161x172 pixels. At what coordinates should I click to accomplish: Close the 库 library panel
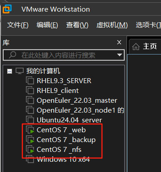119,42
